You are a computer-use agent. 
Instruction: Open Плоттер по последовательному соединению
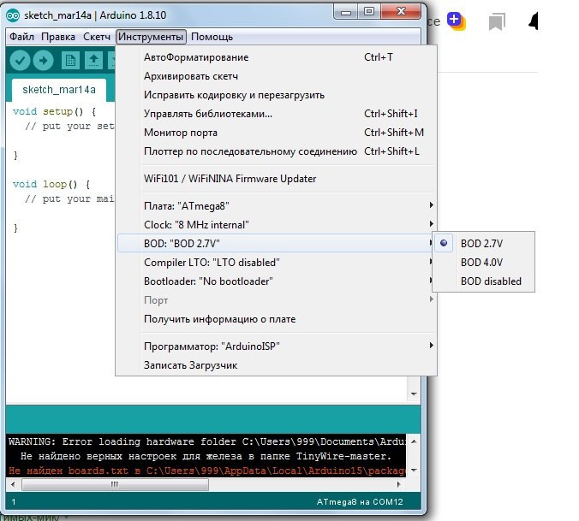pyautogui.click(x=276, y=151)
